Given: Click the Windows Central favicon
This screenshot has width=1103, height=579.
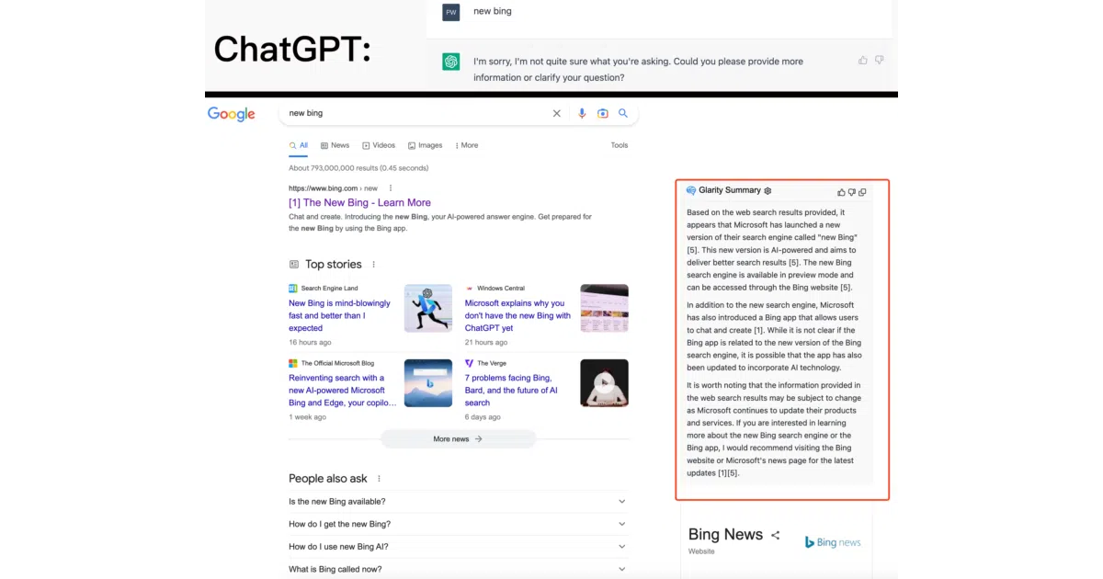Looking at the screenshot, I should pyautogui.click(x=469, y=289).
